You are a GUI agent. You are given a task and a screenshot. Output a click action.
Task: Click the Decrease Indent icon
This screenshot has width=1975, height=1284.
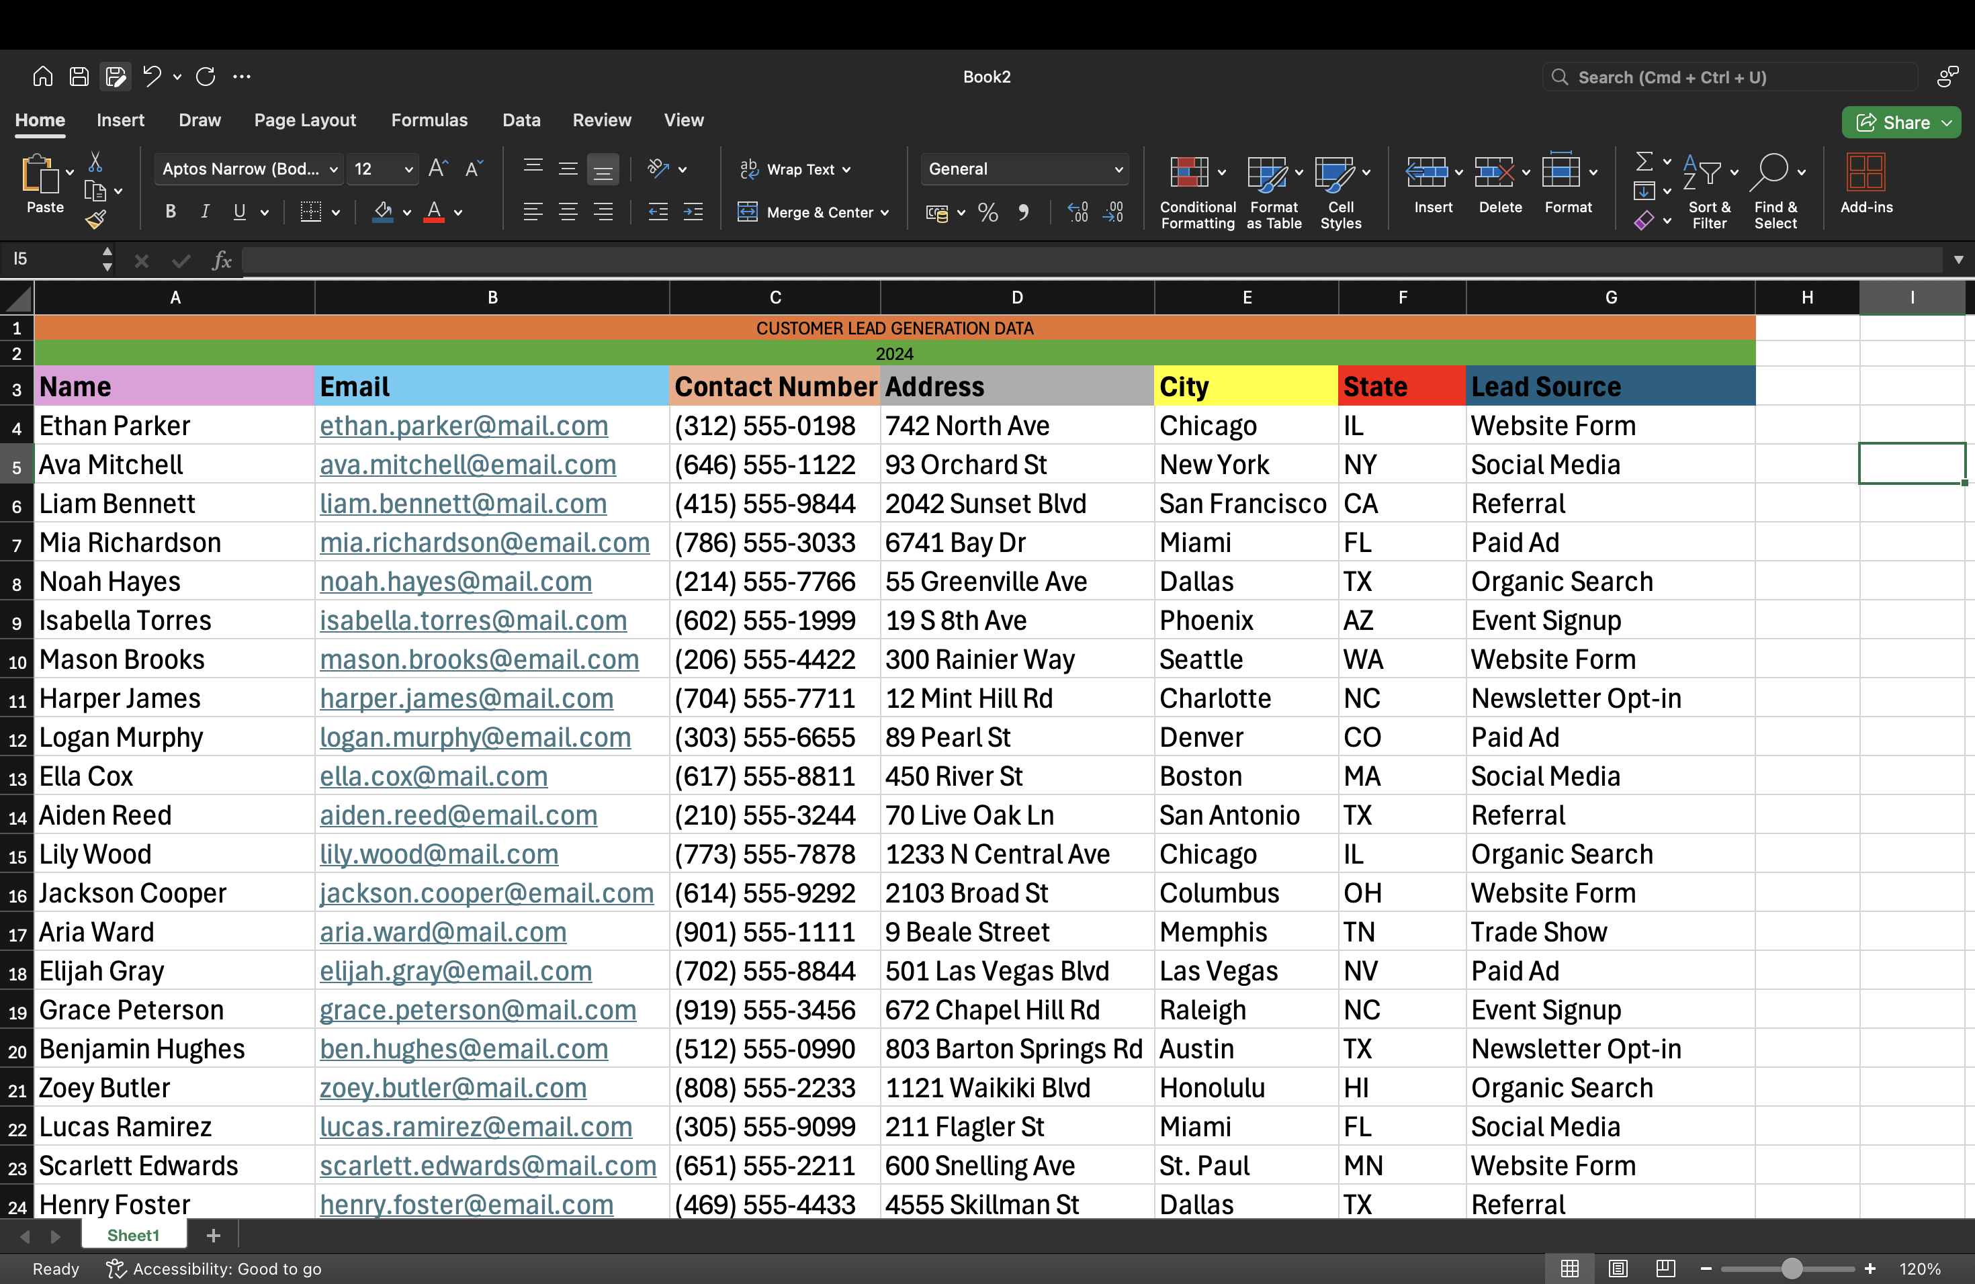pyautogui.click(x=658, y=212)
